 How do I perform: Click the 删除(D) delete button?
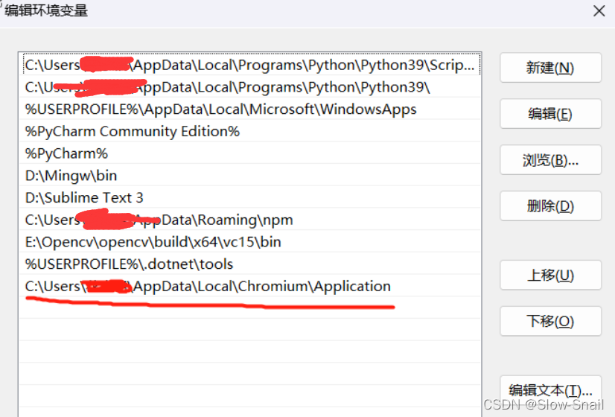[x=550, y=206]
